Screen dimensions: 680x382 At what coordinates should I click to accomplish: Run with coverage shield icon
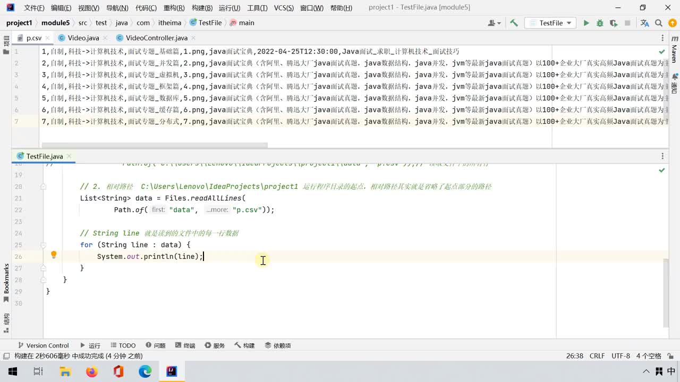click(x=614, y=23)
